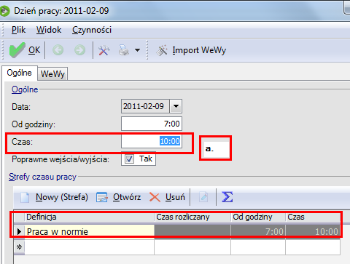This screenshot has height=264, width=350.
Task: Click the window title bar application icon
Action: [x=4, y=11]
